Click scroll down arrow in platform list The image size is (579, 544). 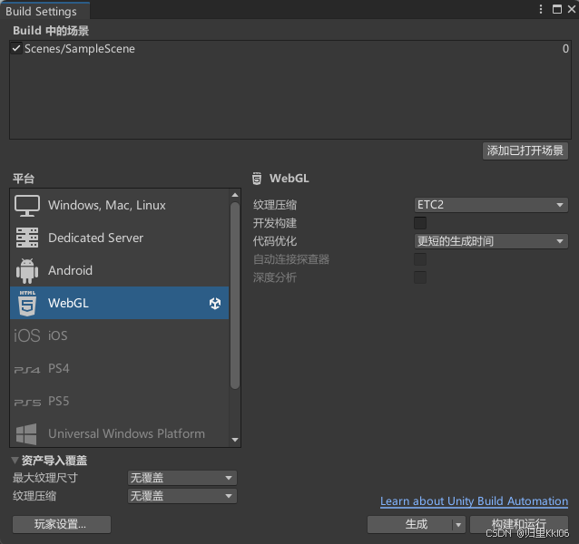coord(235,440)
